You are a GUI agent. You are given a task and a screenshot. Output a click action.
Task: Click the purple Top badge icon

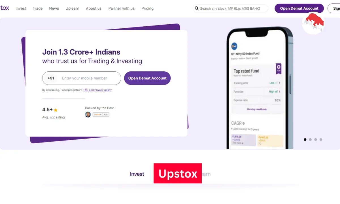point(279,69)
